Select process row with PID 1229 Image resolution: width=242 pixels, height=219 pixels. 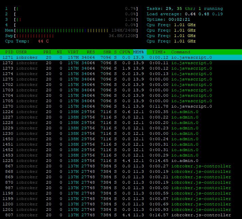pos(121,128)
